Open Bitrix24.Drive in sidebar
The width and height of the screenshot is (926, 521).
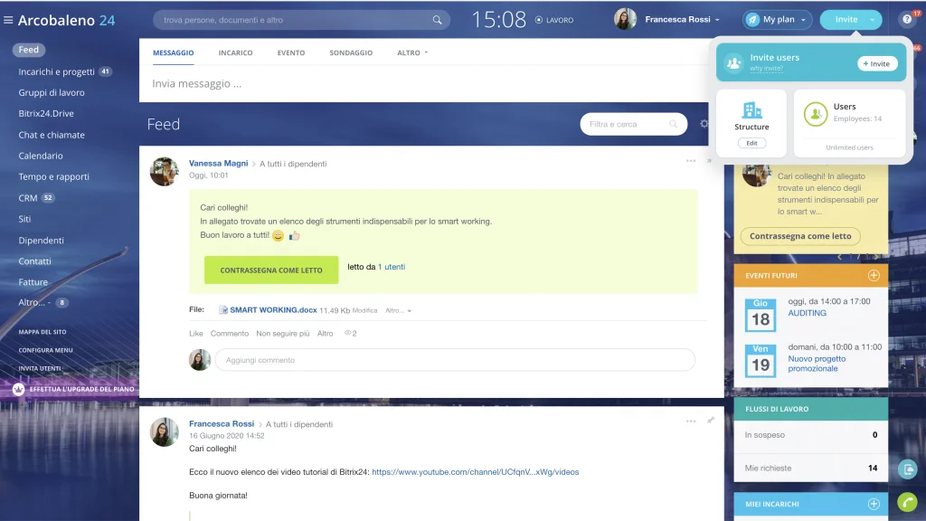46,113
